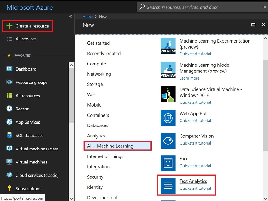This screenshot has width=268, height=201.
Task: Select the Databases category
Action: pos(98,125)
